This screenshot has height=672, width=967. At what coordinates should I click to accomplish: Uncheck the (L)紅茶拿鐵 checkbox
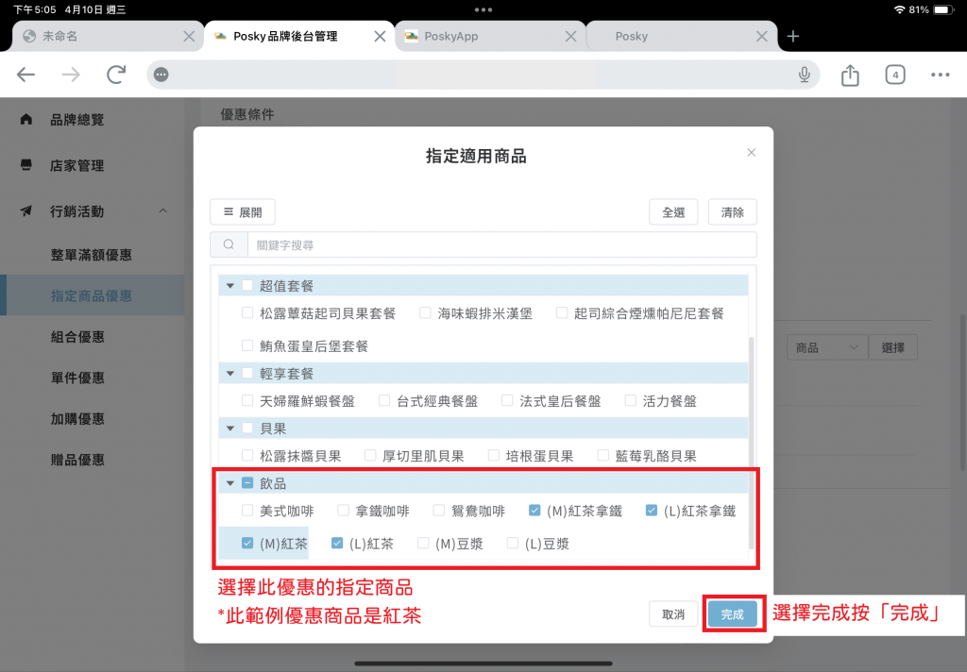click(x=652, y=510)
